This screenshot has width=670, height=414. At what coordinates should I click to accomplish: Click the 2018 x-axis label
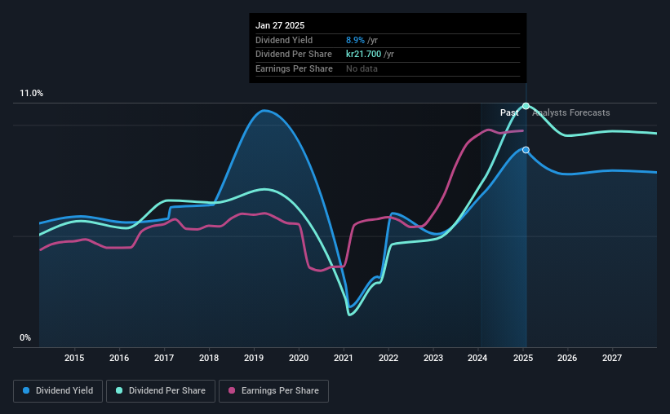coord(209,358)
